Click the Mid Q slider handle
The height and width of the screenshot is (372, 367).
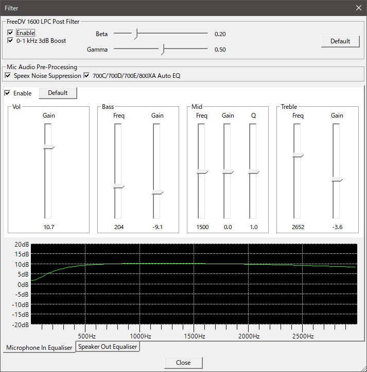253,172
